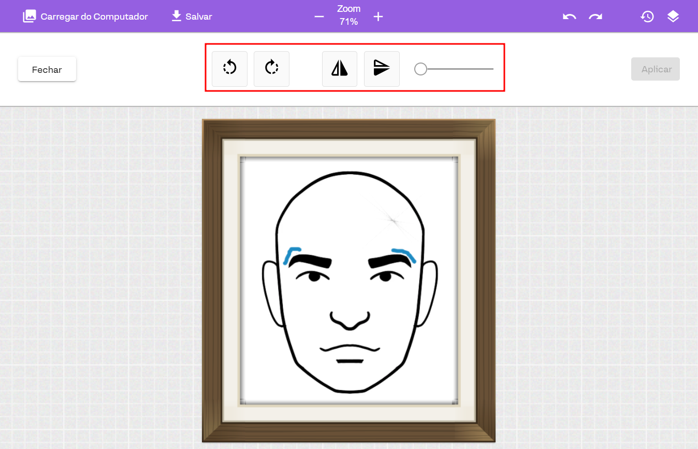Undo the last edit
The image size is (698, 449).
click(x=569, y=17)
